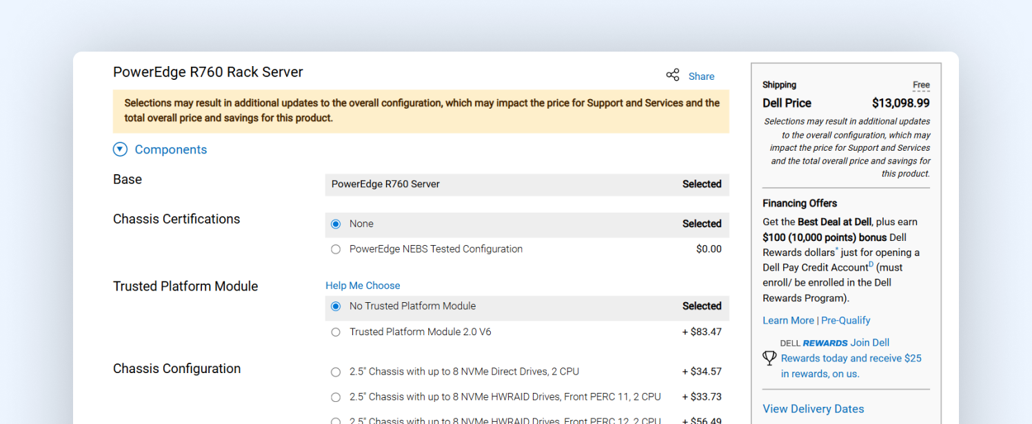
Task: Open the Learn More financing link
Action: pos(788,320)
